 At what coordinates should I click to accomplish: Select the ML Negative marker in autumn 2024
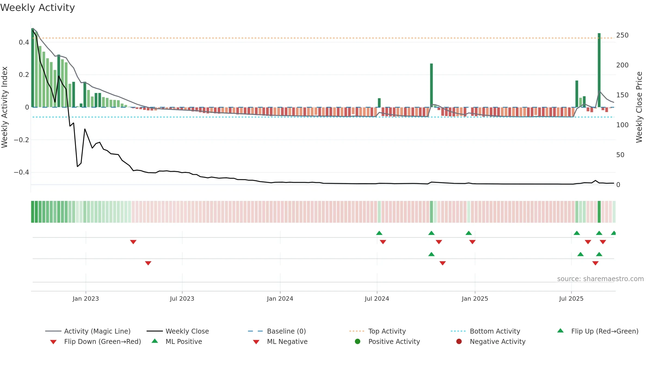tap(443, 263)
